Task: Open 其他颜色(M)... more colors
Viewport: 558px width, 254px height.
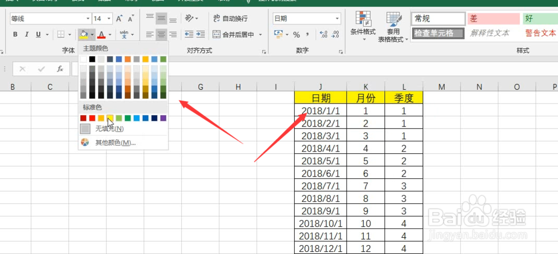Action: 123,143
